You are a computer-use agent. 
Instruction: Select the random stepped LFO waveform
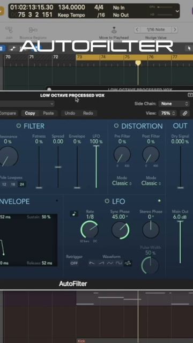pos(128,263)
